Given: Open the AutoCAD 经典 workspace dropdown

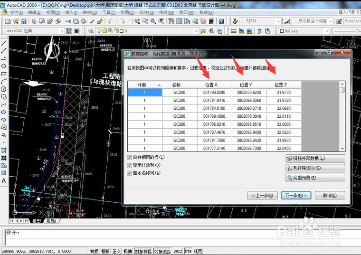Looking at the screenshot, I should (61, 31).
